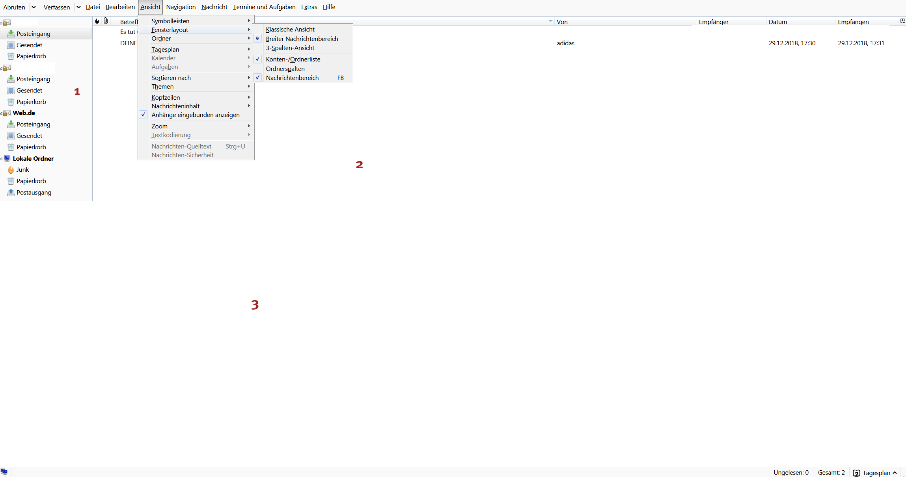Screen dimensions: 906x477
Task: Toggle the Nachrichtenbereich F8 checkbox entry
Action: click(292, 78)
